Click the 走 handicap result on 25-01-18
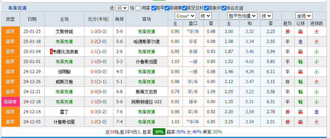The width and height of the screenshot is (330, 138). (300, 42)
